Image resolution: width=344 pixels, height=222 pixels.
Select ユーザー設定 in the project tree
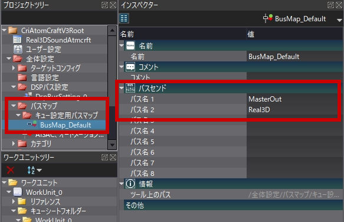44,50
